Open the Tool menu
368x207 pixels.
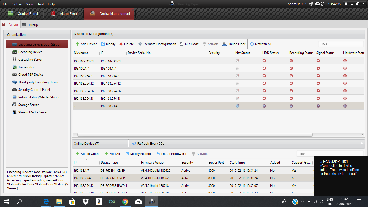point(41,4)
